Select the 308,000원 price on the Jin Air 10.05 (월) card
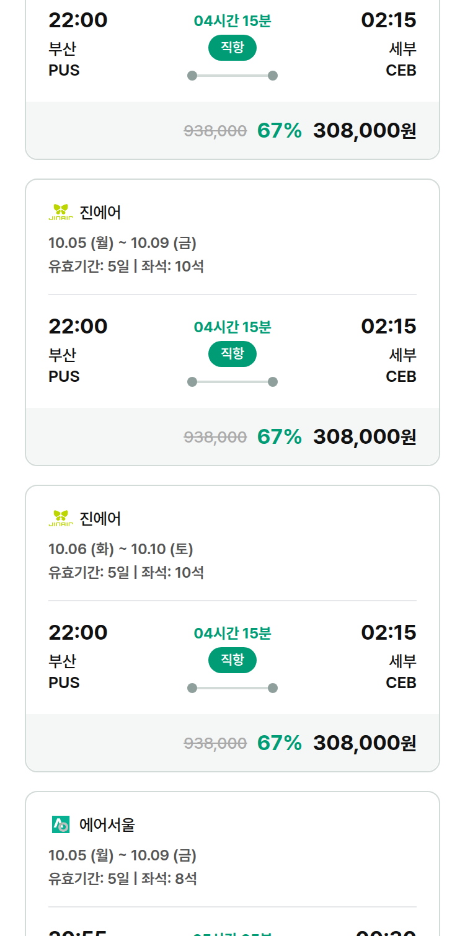Screen dimensions: 465x936 tap(365, 437)
